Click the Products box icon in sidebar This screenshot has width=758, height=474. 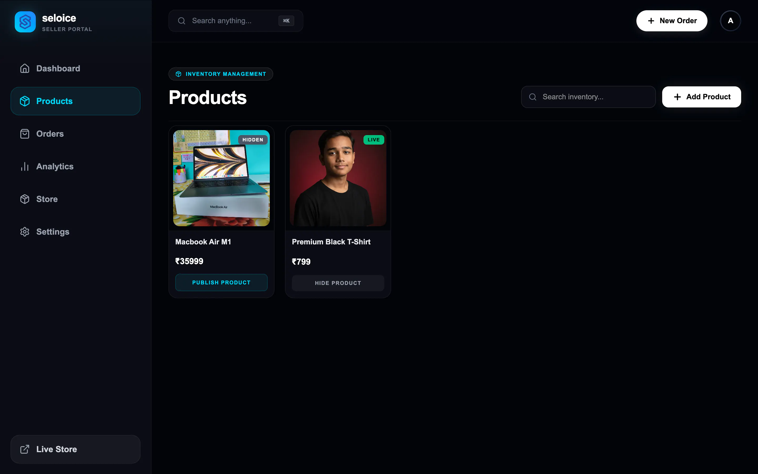[x=25, y=101]
